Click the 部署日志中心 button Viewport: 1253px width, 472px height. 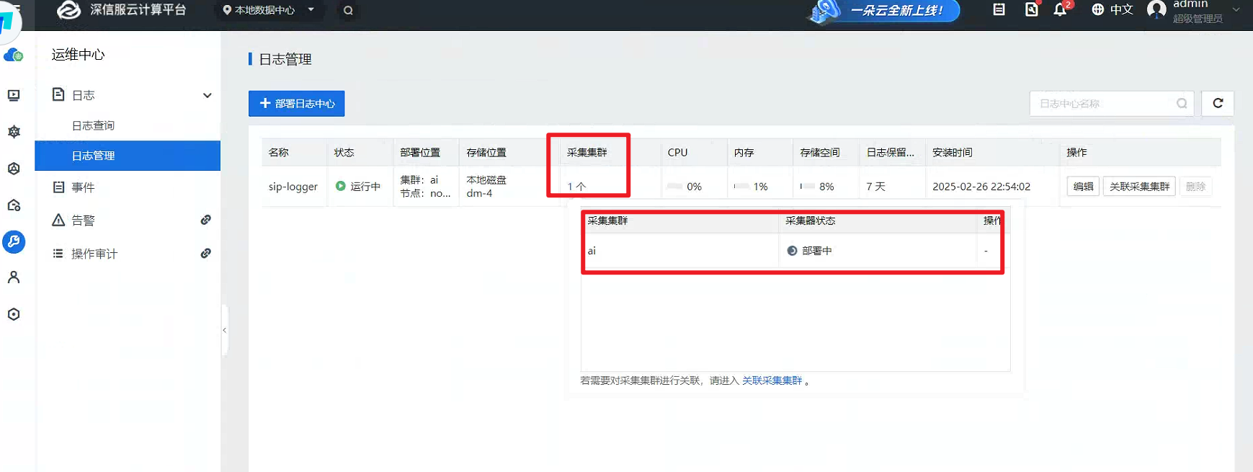point(297,103)
